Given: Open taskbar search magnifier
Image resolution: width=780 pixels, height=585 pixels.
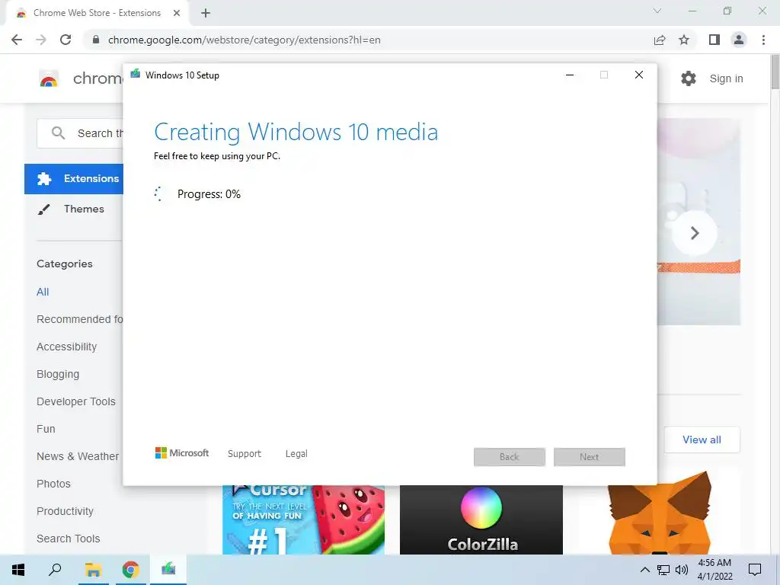Looking at the screenshot, I should tap(55, 570).
